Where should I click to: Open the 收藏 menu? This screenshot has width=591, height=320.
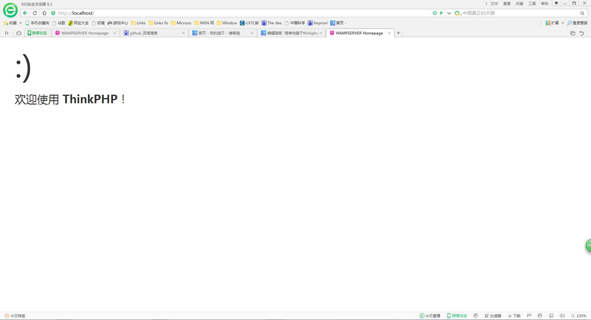520,4
